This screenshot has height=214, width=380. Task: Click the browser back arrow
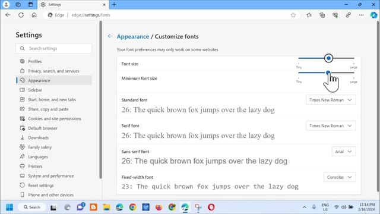coord(8,15)
